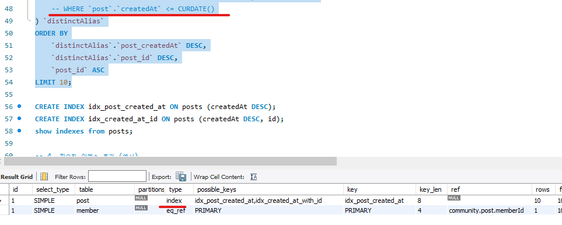Toggle Wrap Cell Content icon
Screen dimensions: 562x225
[253, 177]
